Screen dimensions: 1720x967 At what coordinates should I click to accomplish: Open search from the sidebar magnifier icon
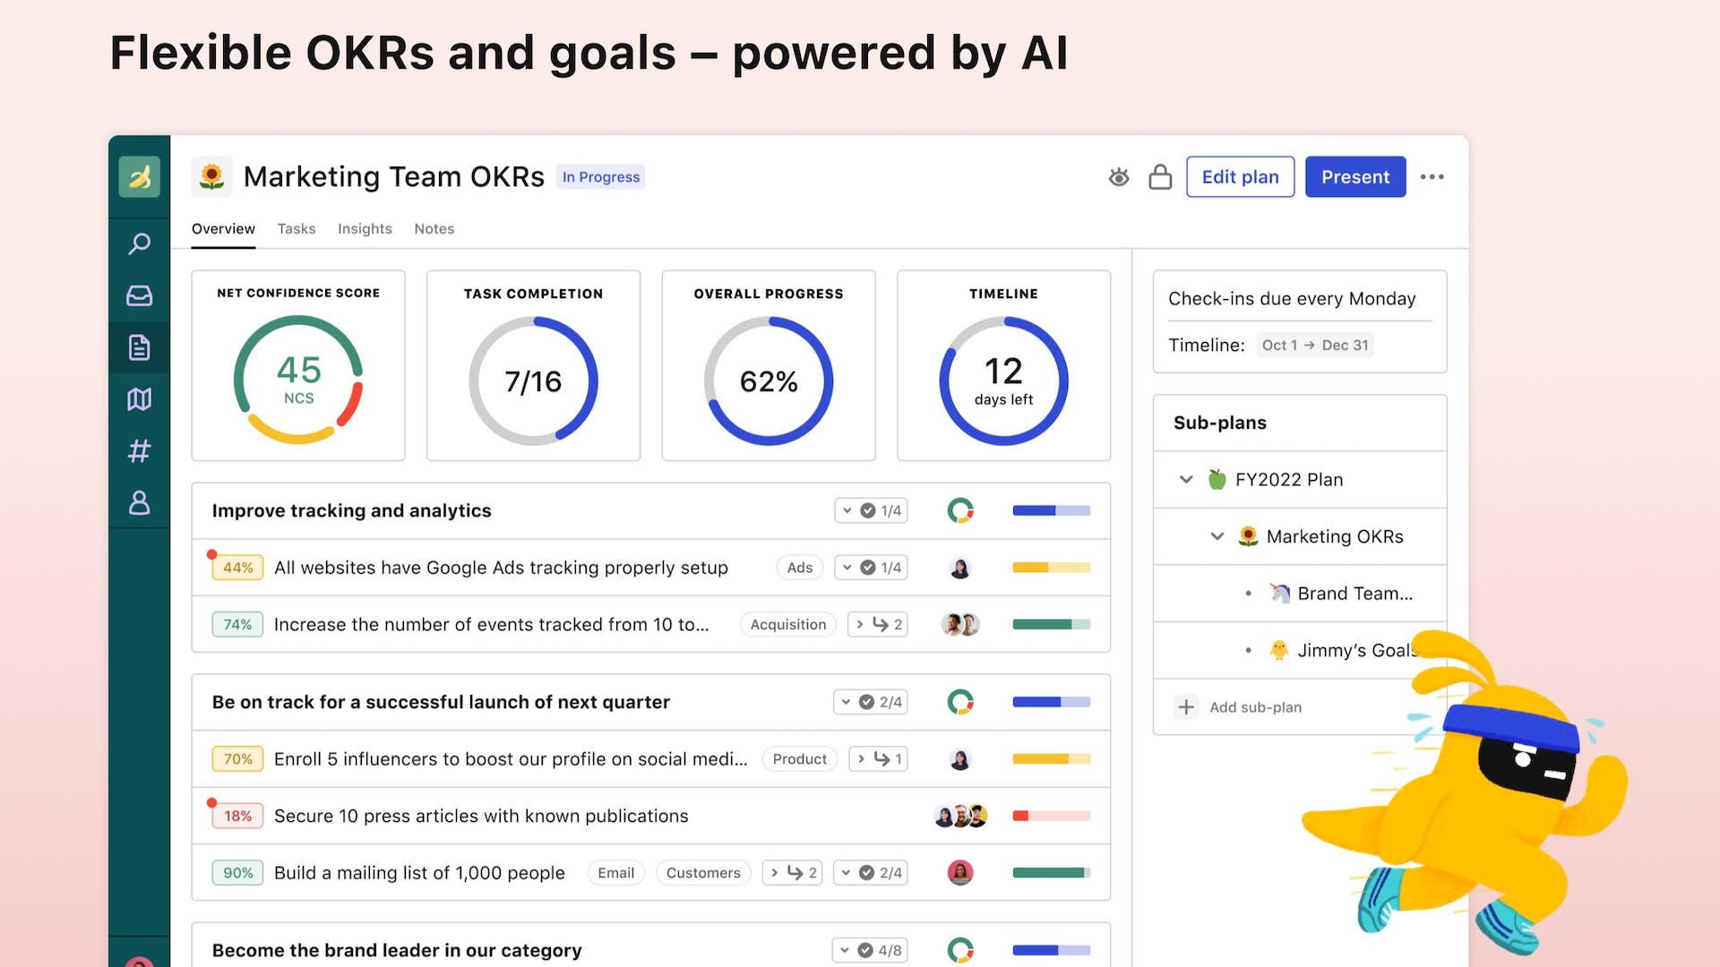click(x=139, y=244)
